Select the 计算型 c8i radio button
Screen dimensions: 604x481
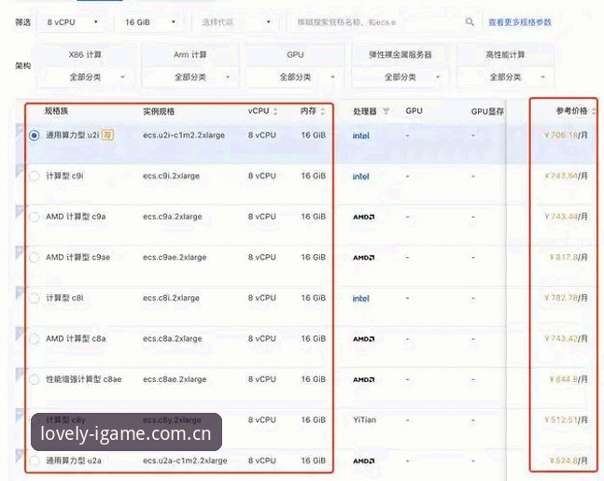point(35,298)
